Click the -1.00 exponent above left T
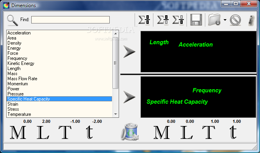260x153 pixels. 75,121
